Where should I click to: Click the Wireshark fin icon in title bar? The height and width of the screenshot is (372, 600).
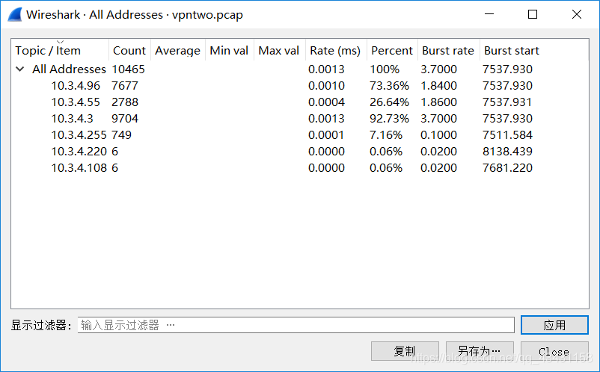pyautogui.click(x=15, y=15)
